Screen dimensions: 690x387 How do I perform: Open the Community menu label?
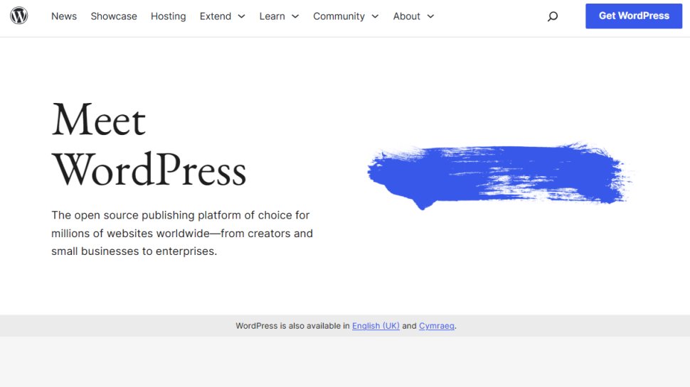pos(339,16)
